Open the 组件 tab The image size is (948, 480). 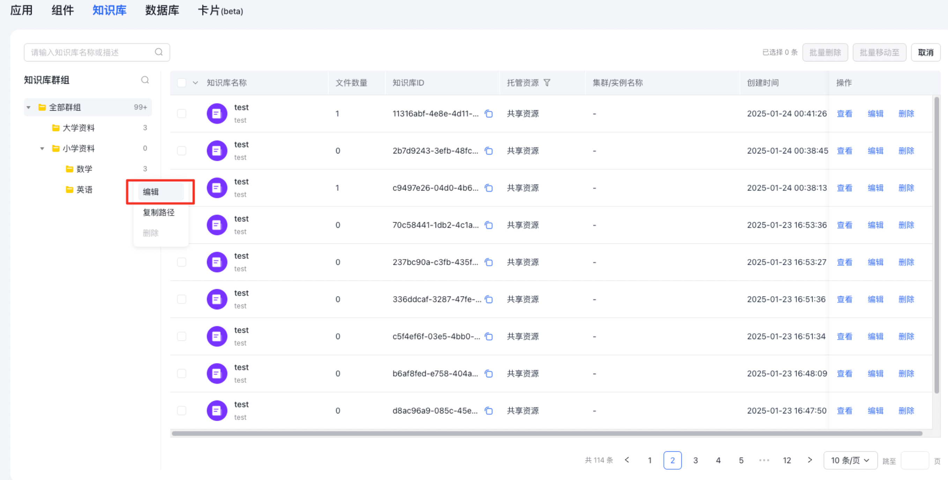tap(62, 10)
